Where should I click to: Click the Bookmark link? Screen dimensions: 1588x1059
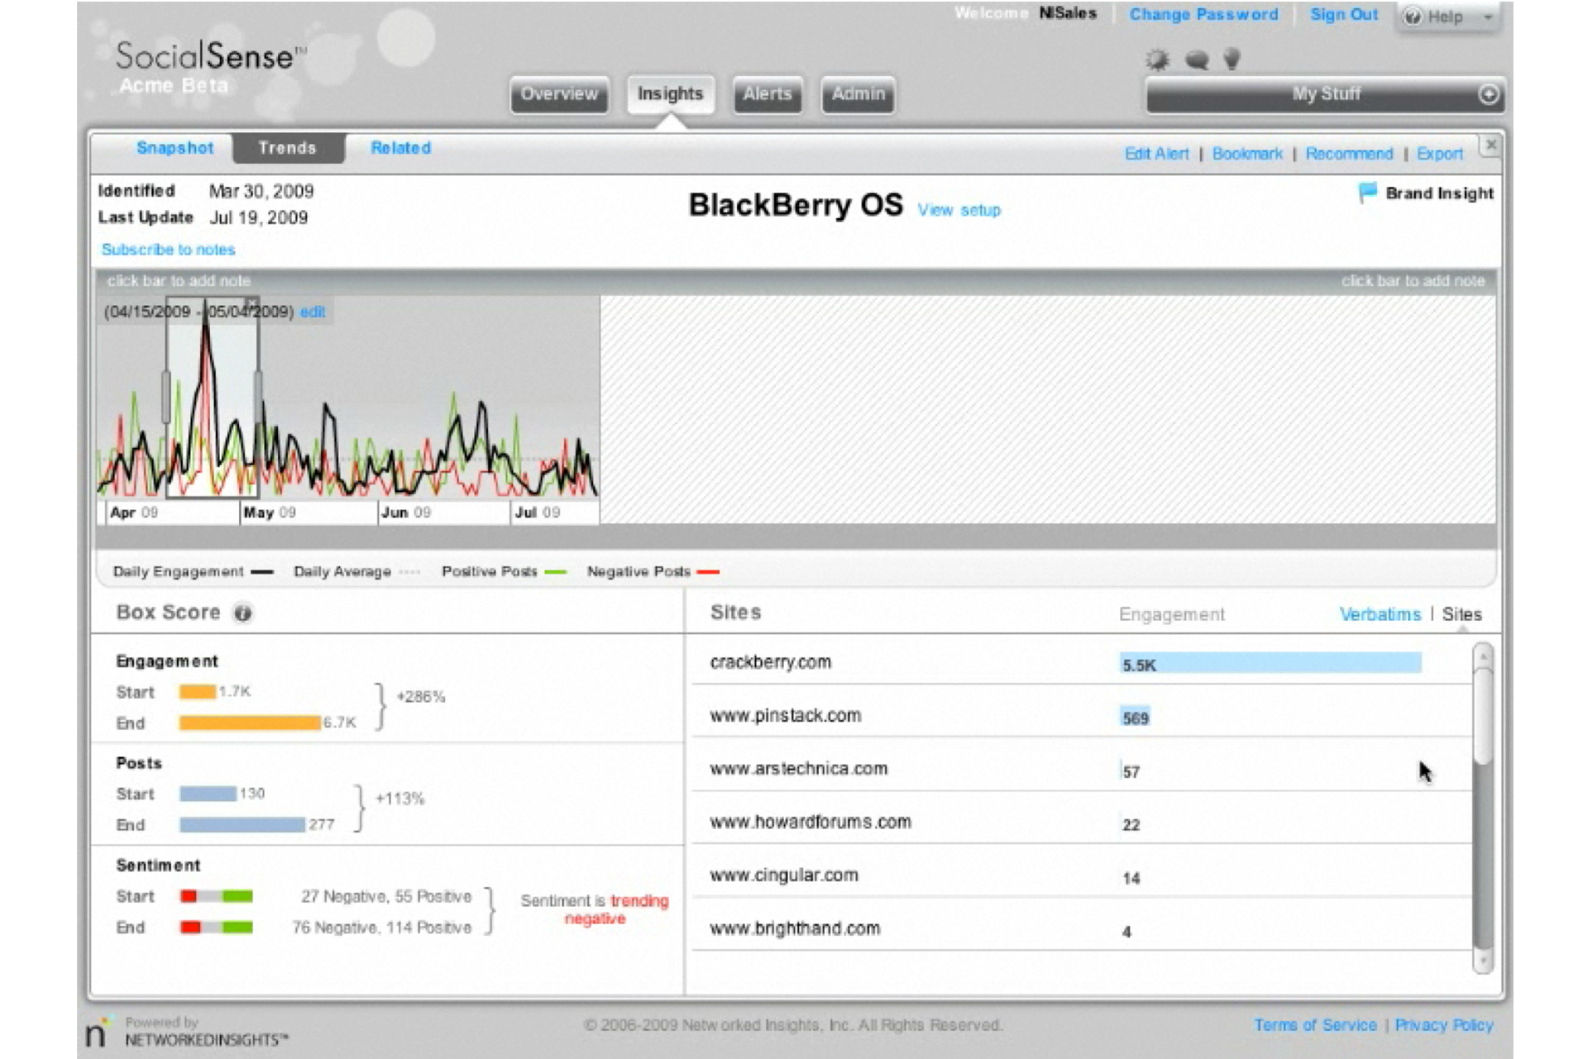pos(1247,154)
